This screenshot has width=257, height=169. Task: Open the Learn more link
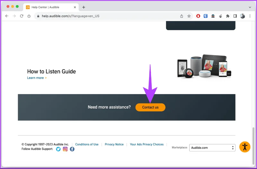pos(37,78)
